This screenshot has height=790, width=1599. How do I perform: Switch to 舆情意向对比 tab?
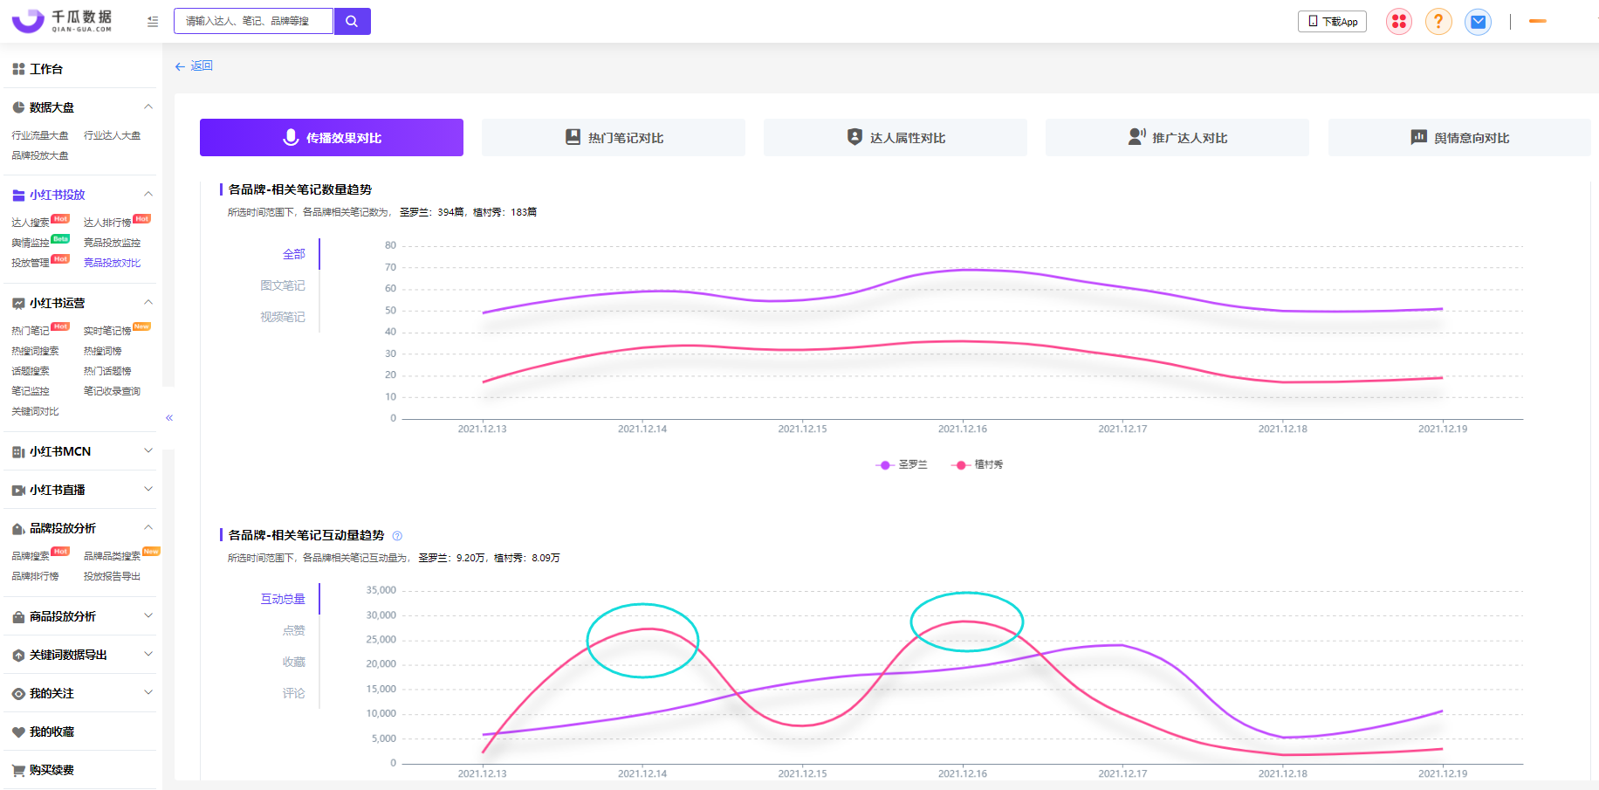coord(1459,138)
